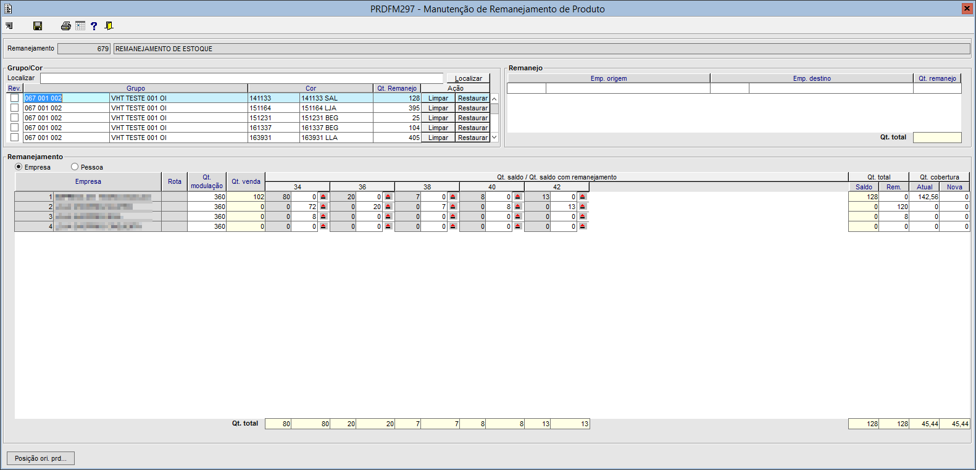
Task: Click the Localizar search input field
Action: tap(242, 78)
